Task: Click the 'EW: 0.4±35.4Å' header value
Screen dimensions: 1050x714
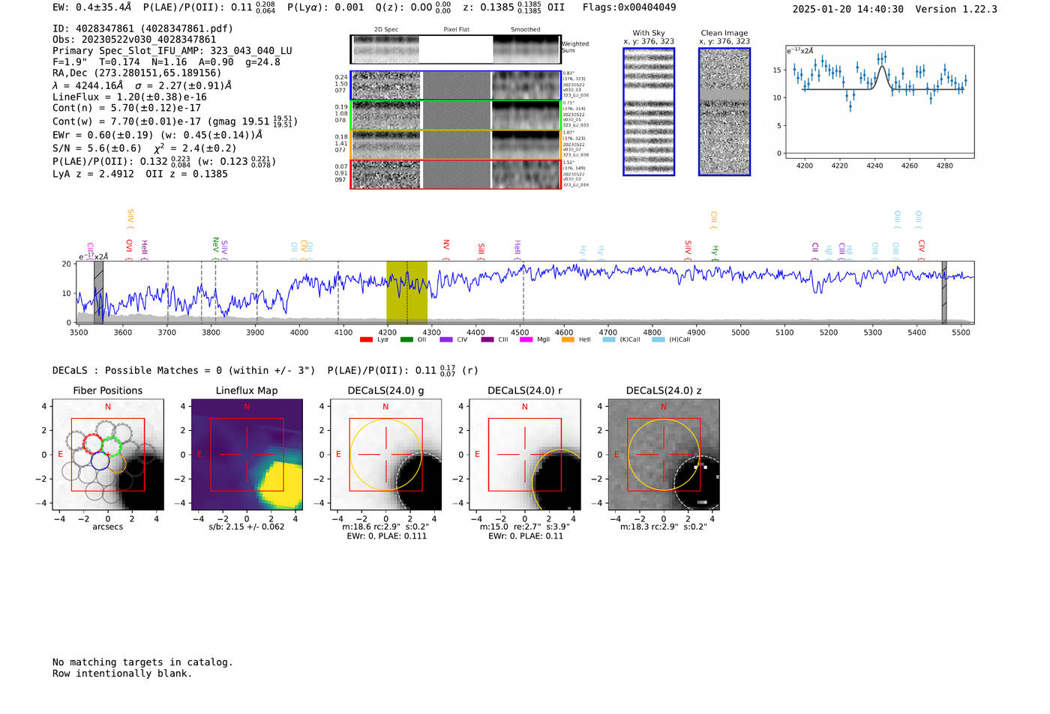Action: [x=91, y=7]
